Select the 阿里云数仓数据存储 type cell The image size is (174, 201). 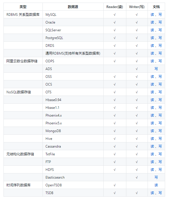23,61
